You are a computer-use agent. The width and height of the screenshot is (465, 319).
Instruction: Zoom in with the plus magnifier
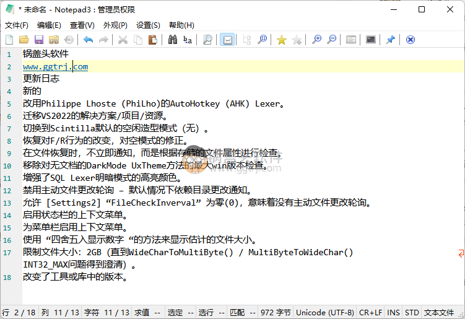316,40
